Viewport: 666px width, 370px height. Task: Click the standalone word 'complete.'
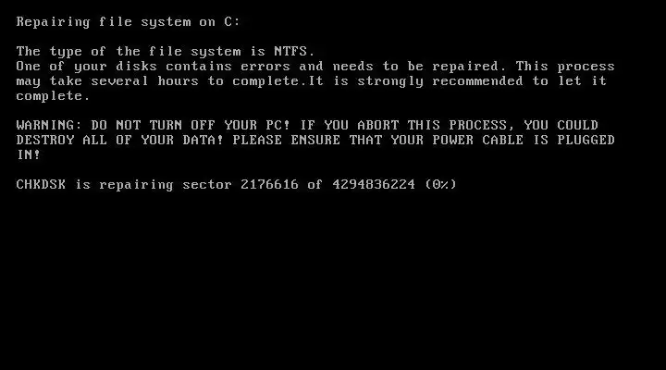(53, 96)
